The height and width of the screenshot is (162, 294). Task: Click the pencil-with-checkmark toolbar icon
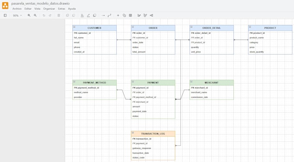(x=139, y=16)
